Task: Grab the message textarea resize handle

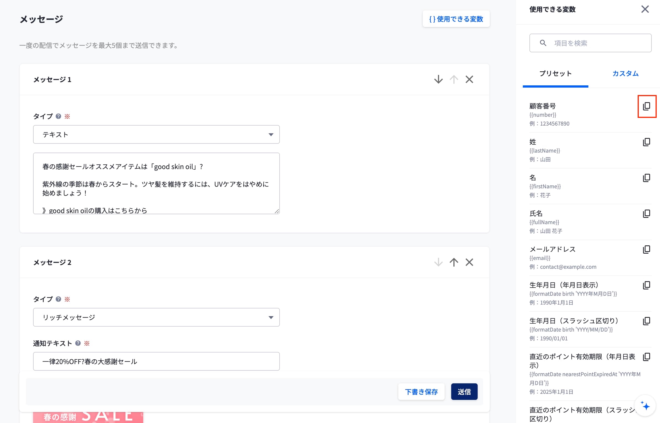Action: (x=277, y=211)
